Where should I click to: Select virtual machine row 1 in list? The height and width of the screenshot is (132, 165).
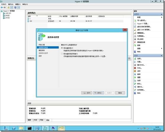[x=75, y=19]
